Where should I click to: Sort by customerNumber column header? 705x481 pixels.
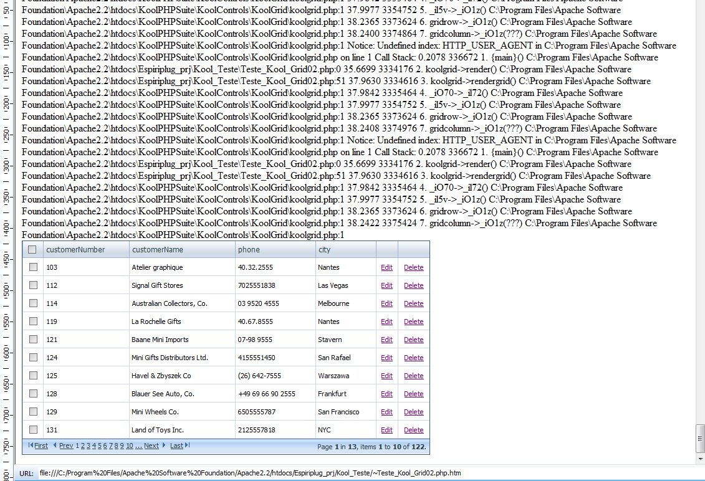click(x=75, y=249)
